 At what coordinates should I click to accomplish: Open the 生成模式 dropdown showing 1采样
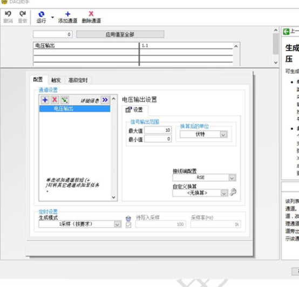click(80, 224)
